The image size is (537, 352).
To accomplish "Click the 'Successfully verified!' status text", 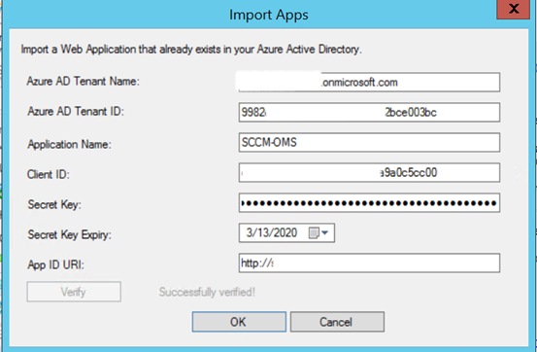I will tap(207, 292).
